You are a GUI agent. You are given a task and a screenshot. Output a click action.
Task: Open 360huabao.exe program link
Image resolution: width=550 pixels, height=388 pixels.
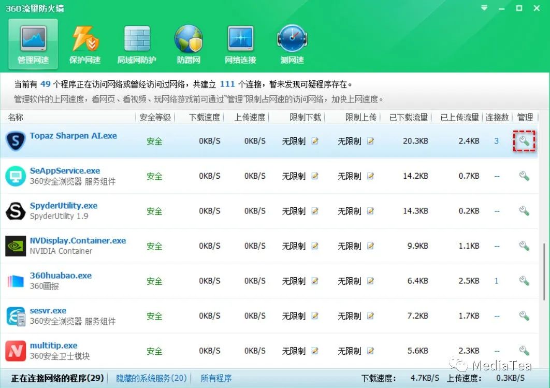[61, 276]
